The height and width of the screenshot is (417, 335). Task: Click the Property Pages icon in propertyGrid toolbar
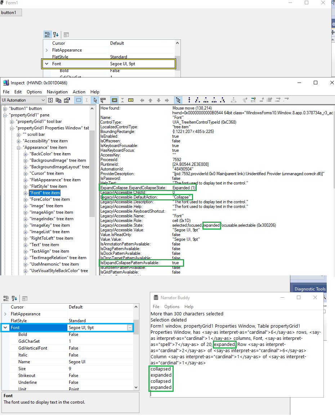[x=66, y=35]
